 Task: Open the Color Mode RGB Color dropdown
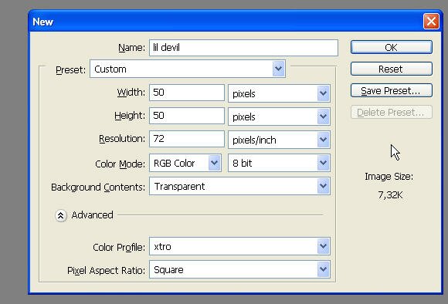click(185, 163)
